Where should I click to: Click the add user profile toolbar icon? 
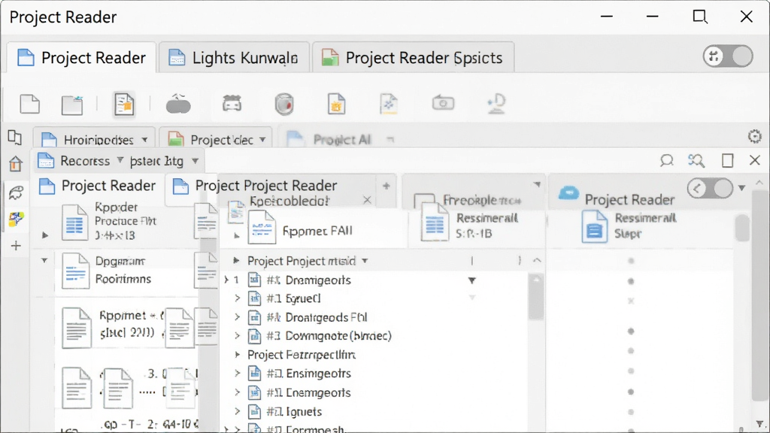(x=496, y=104)
